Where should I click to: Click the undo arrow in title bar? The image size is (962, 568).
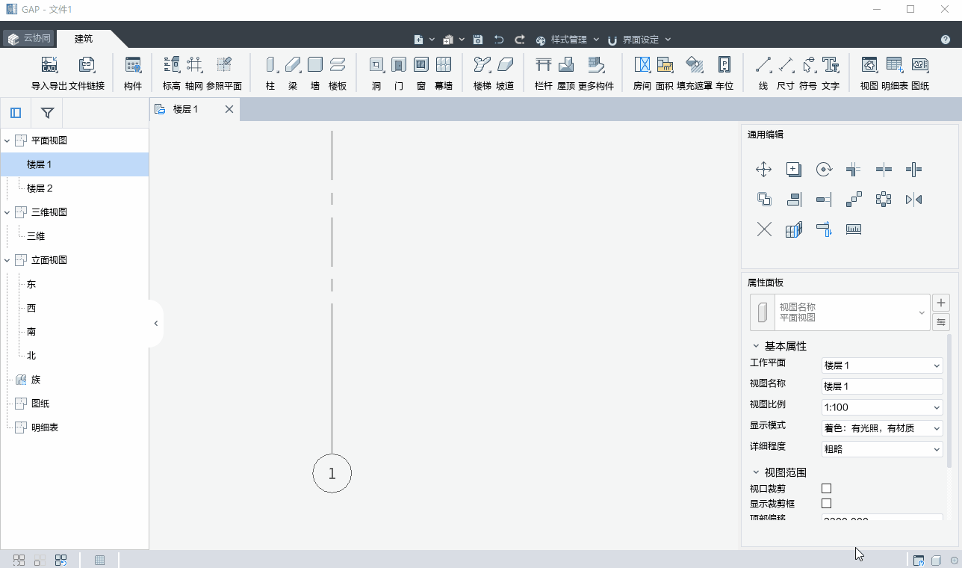(499, 40)
